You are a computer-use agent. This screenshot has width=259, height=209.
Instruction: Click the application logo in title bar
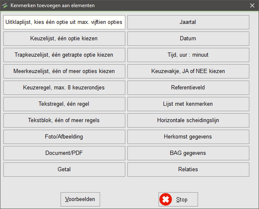pyautogui.click(x=5, y=5)
